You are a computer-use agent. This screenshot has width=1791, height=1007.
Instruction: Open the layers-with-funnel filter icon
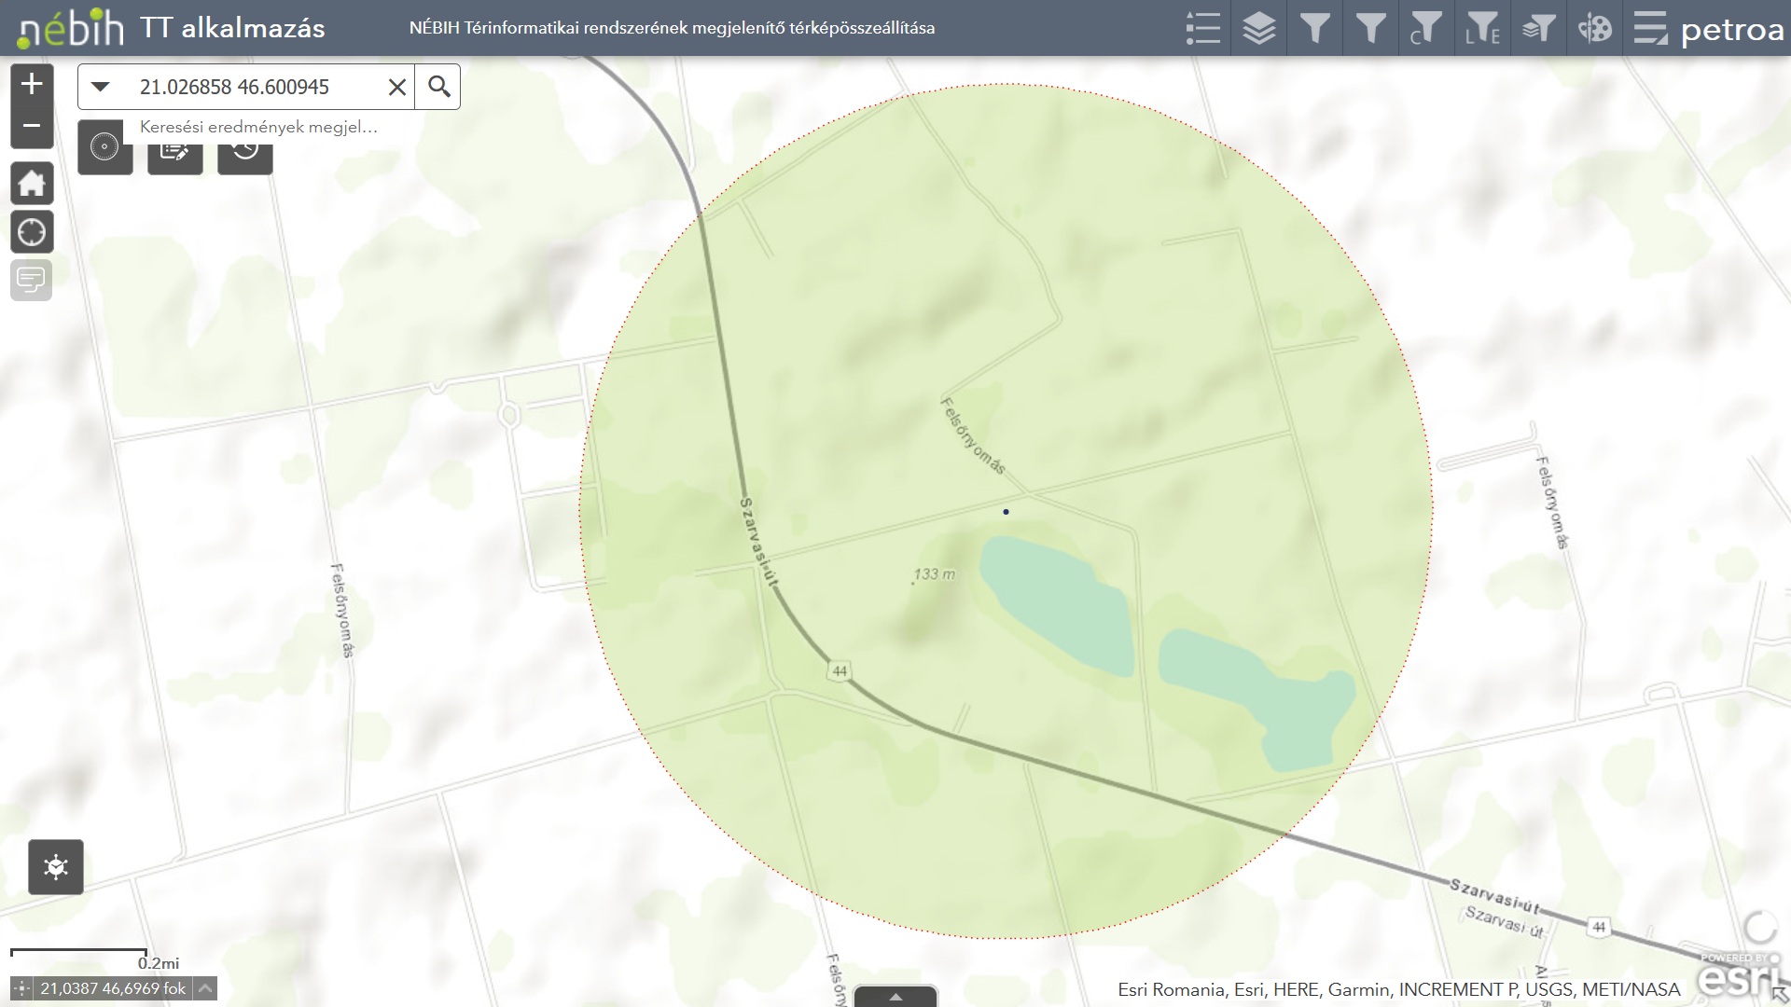(x=1538, y=28)
